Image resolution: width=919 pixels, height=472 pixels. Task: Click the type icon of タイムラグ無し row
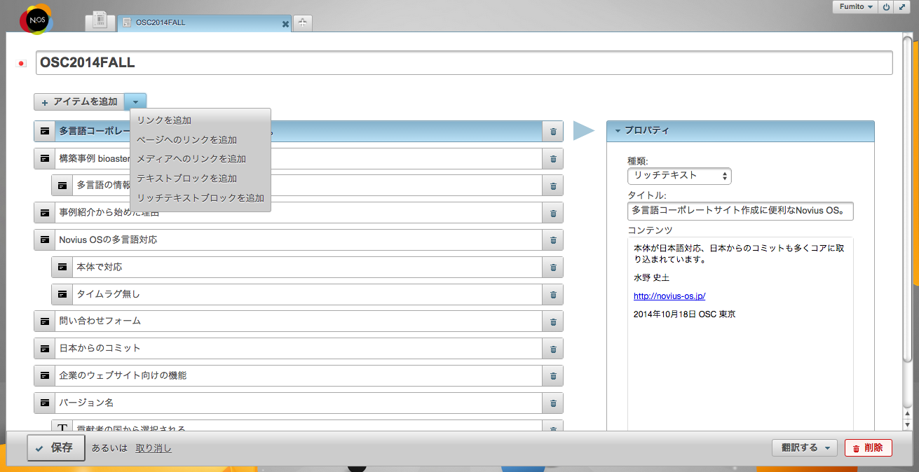click(62, 294)
